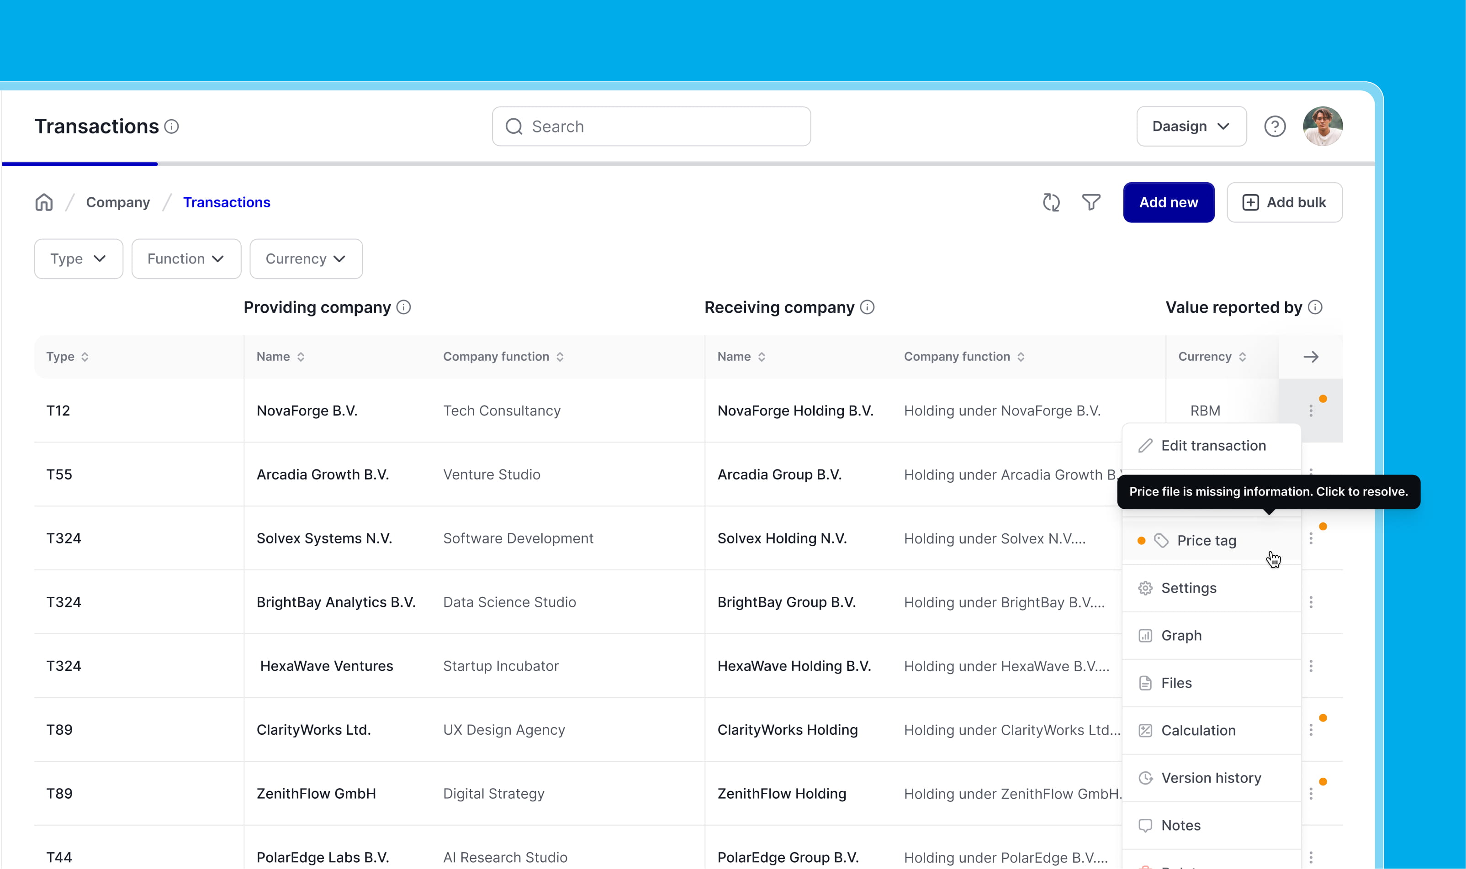Open the Function filter dropdown
This screenshot has width=1466, height=869.
(x=185, y=259)
